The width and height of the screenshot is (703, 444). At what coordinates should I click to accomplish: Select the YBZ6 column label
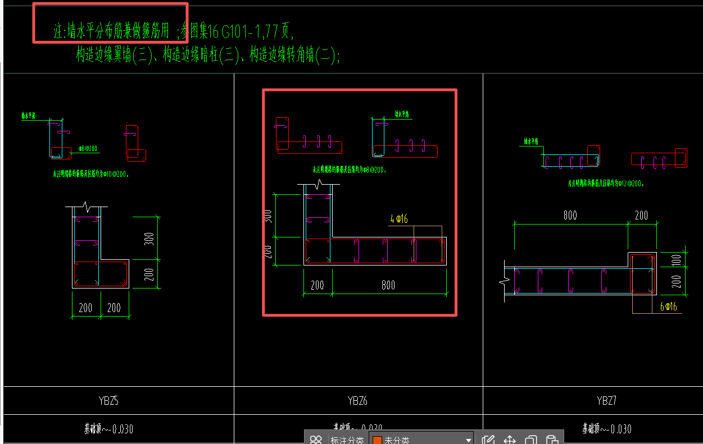pyautogui.click(x=357, y=401)
